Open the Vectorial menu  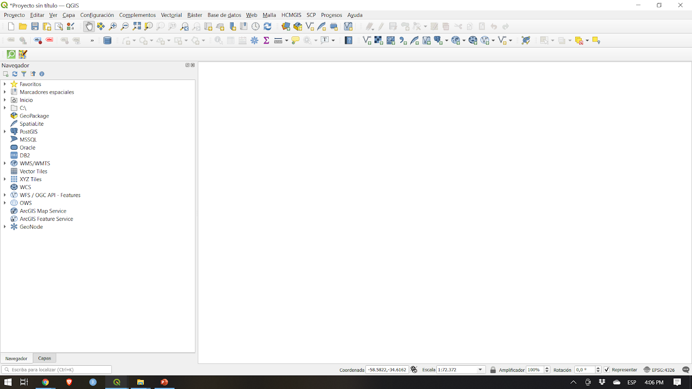click(x=171, y=15)
